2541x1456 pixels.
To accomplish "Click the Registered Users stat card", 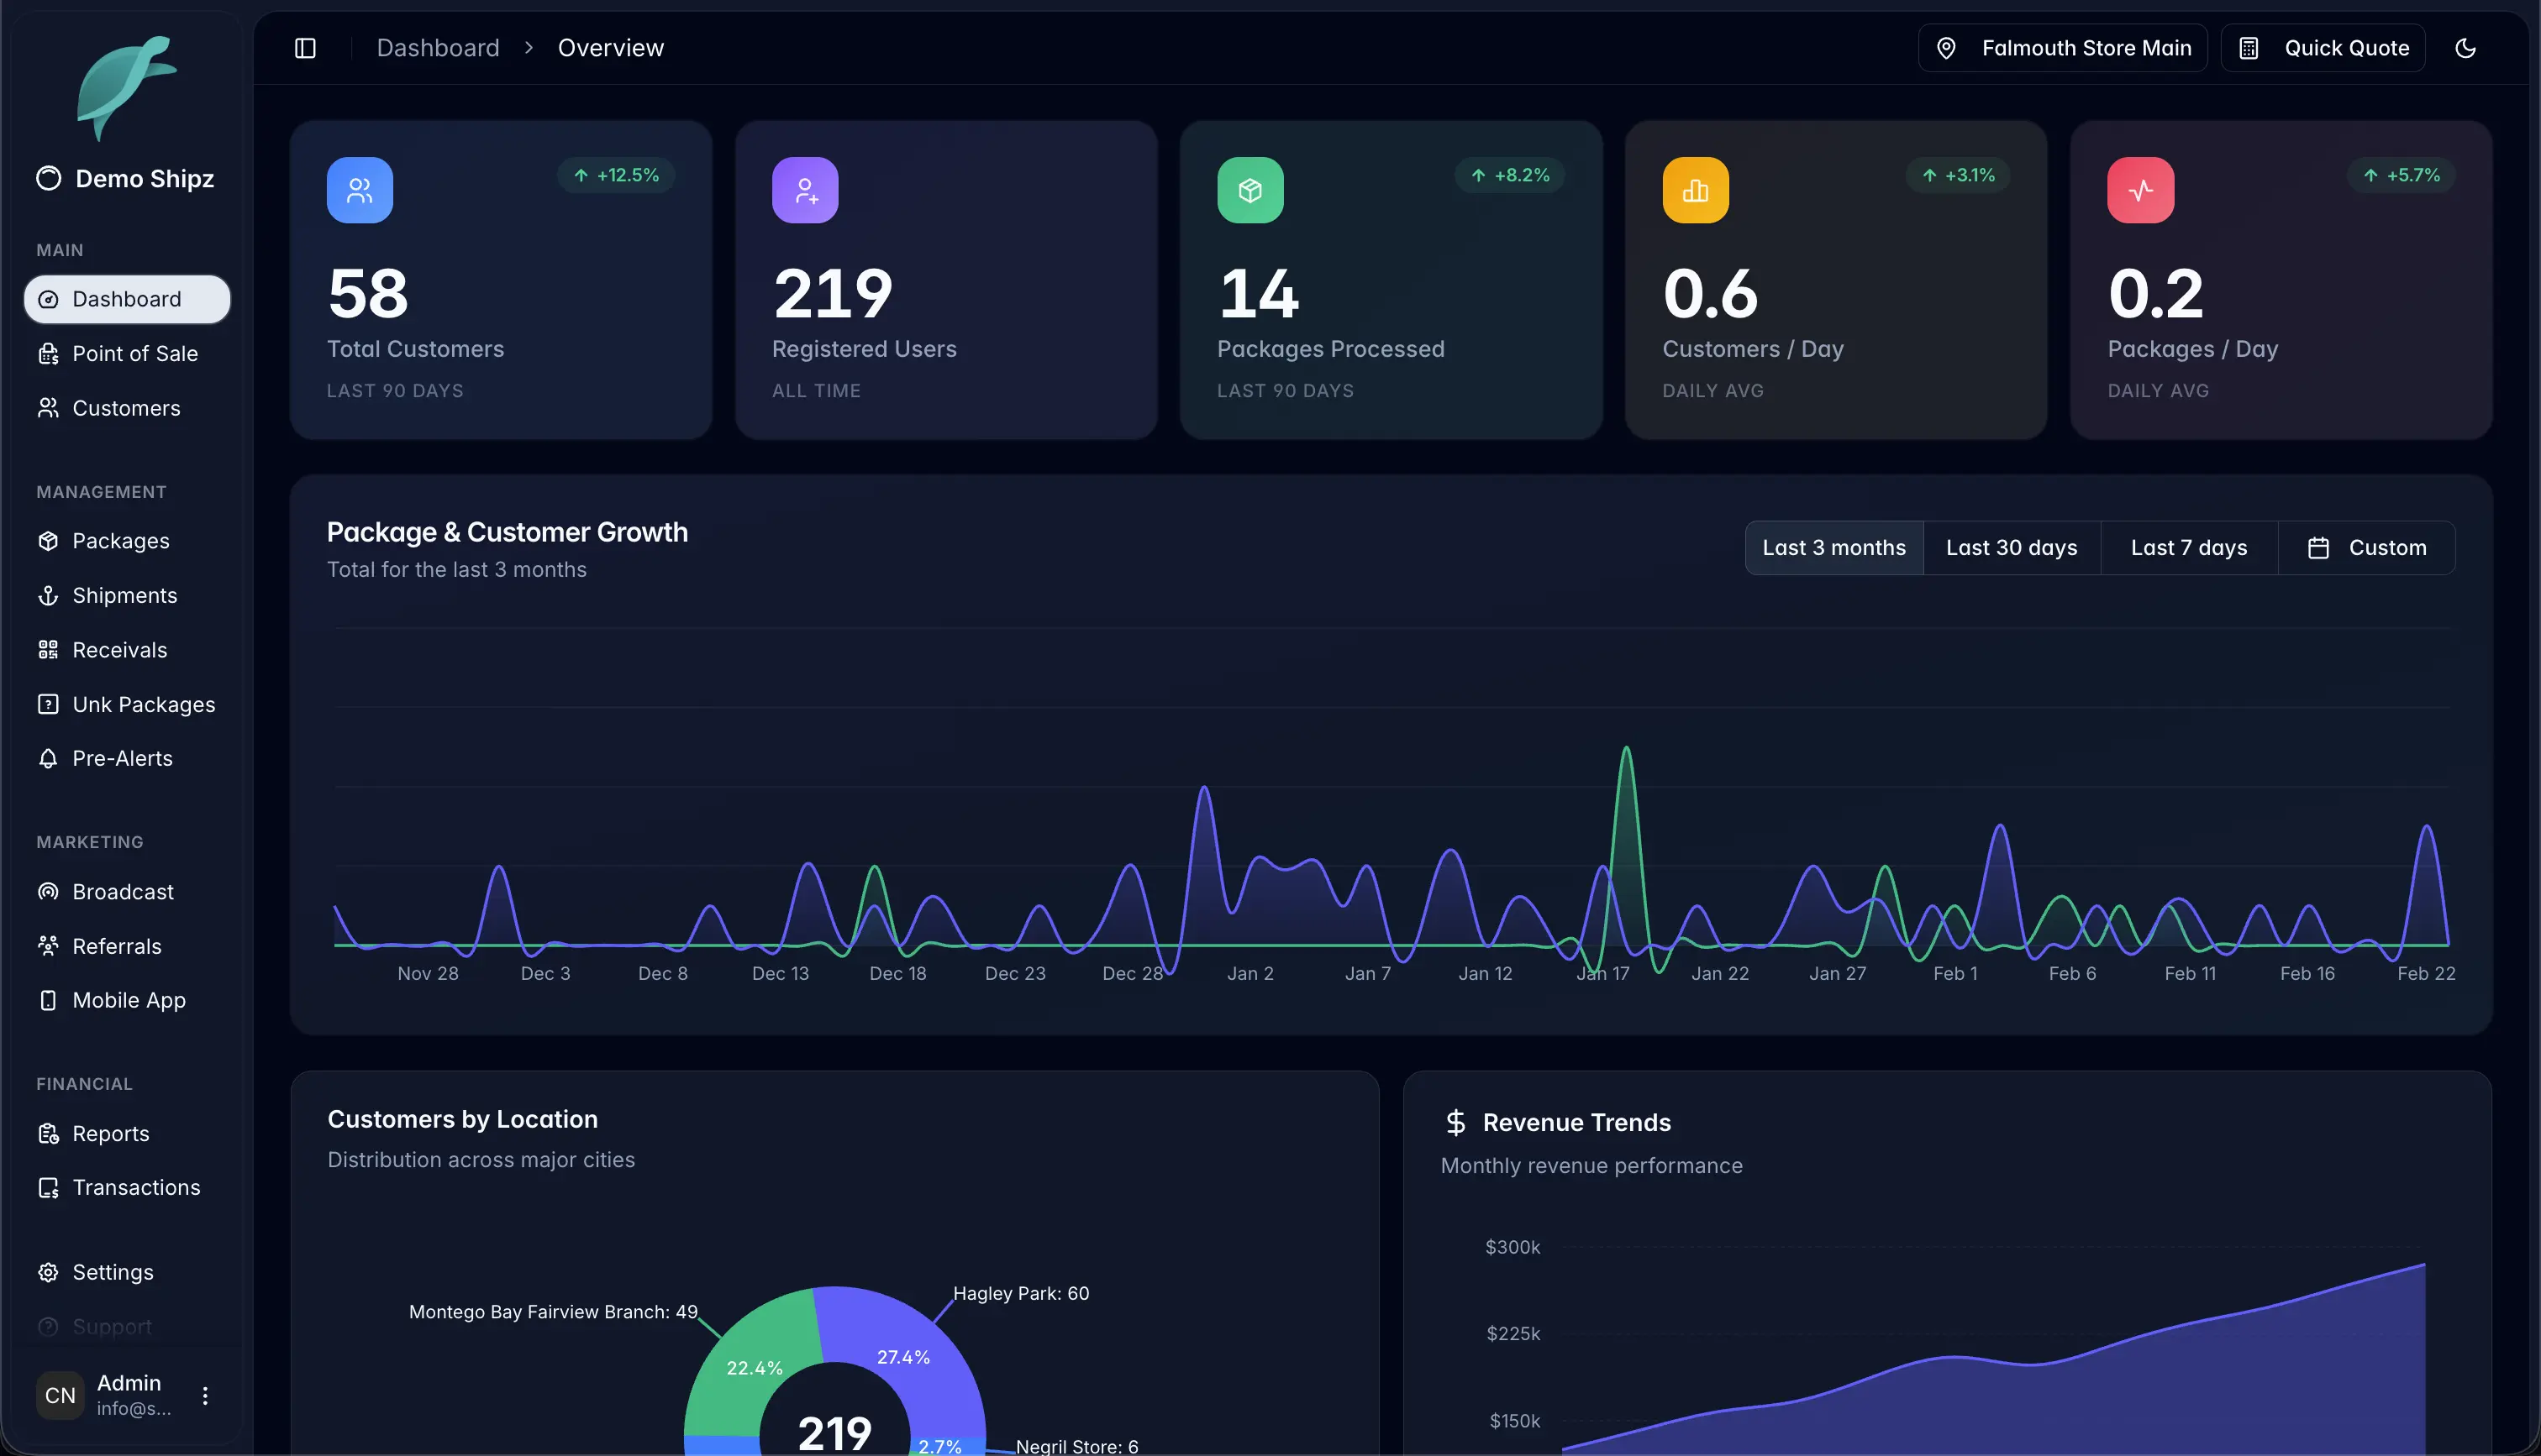I will 944,280.
